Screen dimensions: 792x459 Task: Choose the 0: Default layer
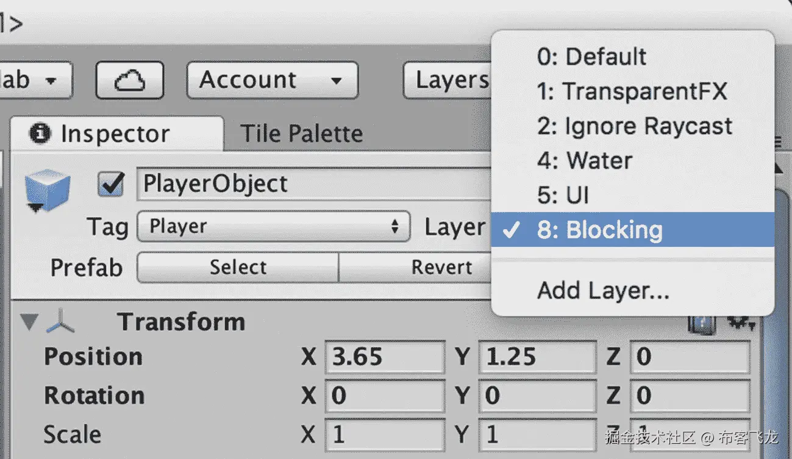coord(591,57)
